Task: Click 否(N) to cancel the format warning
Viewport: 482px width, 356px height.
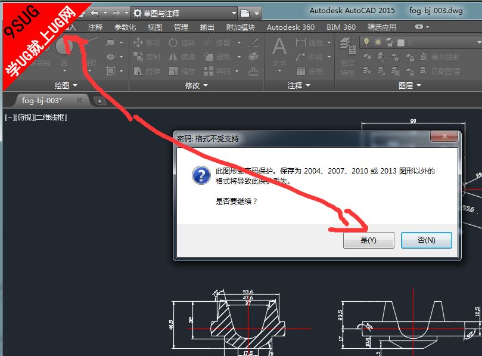Action: (427, 240)
